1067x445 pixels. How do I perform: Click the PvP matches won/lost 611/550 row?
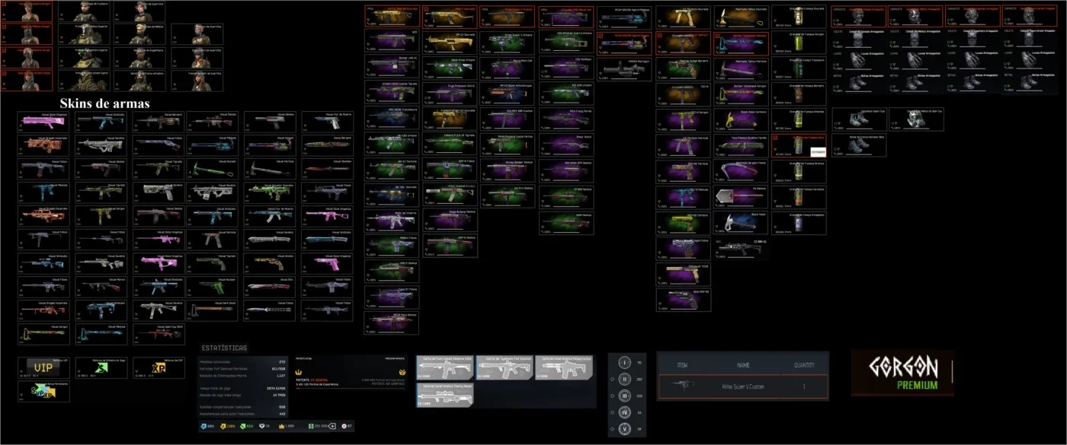pyautogui.click(x=242, y=368)
